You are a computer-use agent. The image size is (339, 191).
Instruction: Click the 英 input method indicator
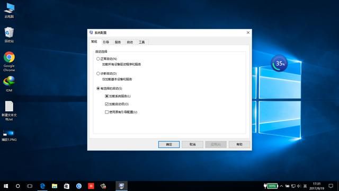(x=305, y=186)
